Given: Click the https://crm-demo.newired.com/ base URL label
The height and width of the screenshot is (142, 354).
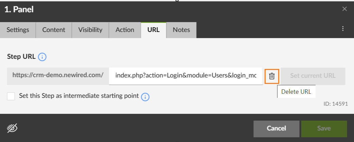Looking at the screenshot, I should 58,76.
